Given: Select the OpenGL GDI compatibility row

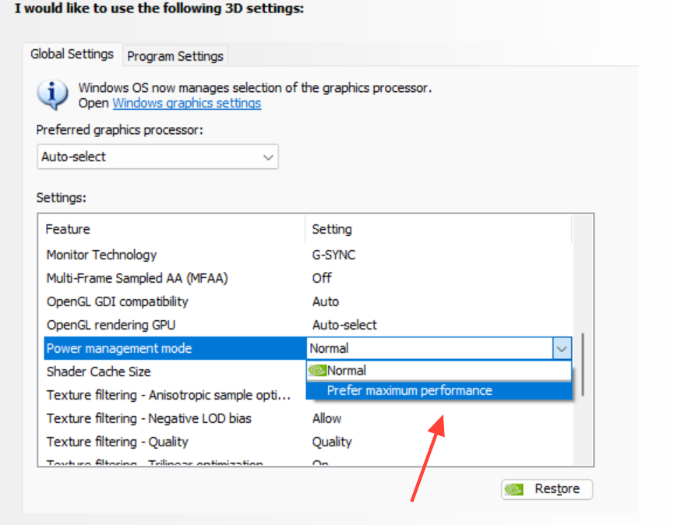Looking at the screenshot, I should [308, 301].
